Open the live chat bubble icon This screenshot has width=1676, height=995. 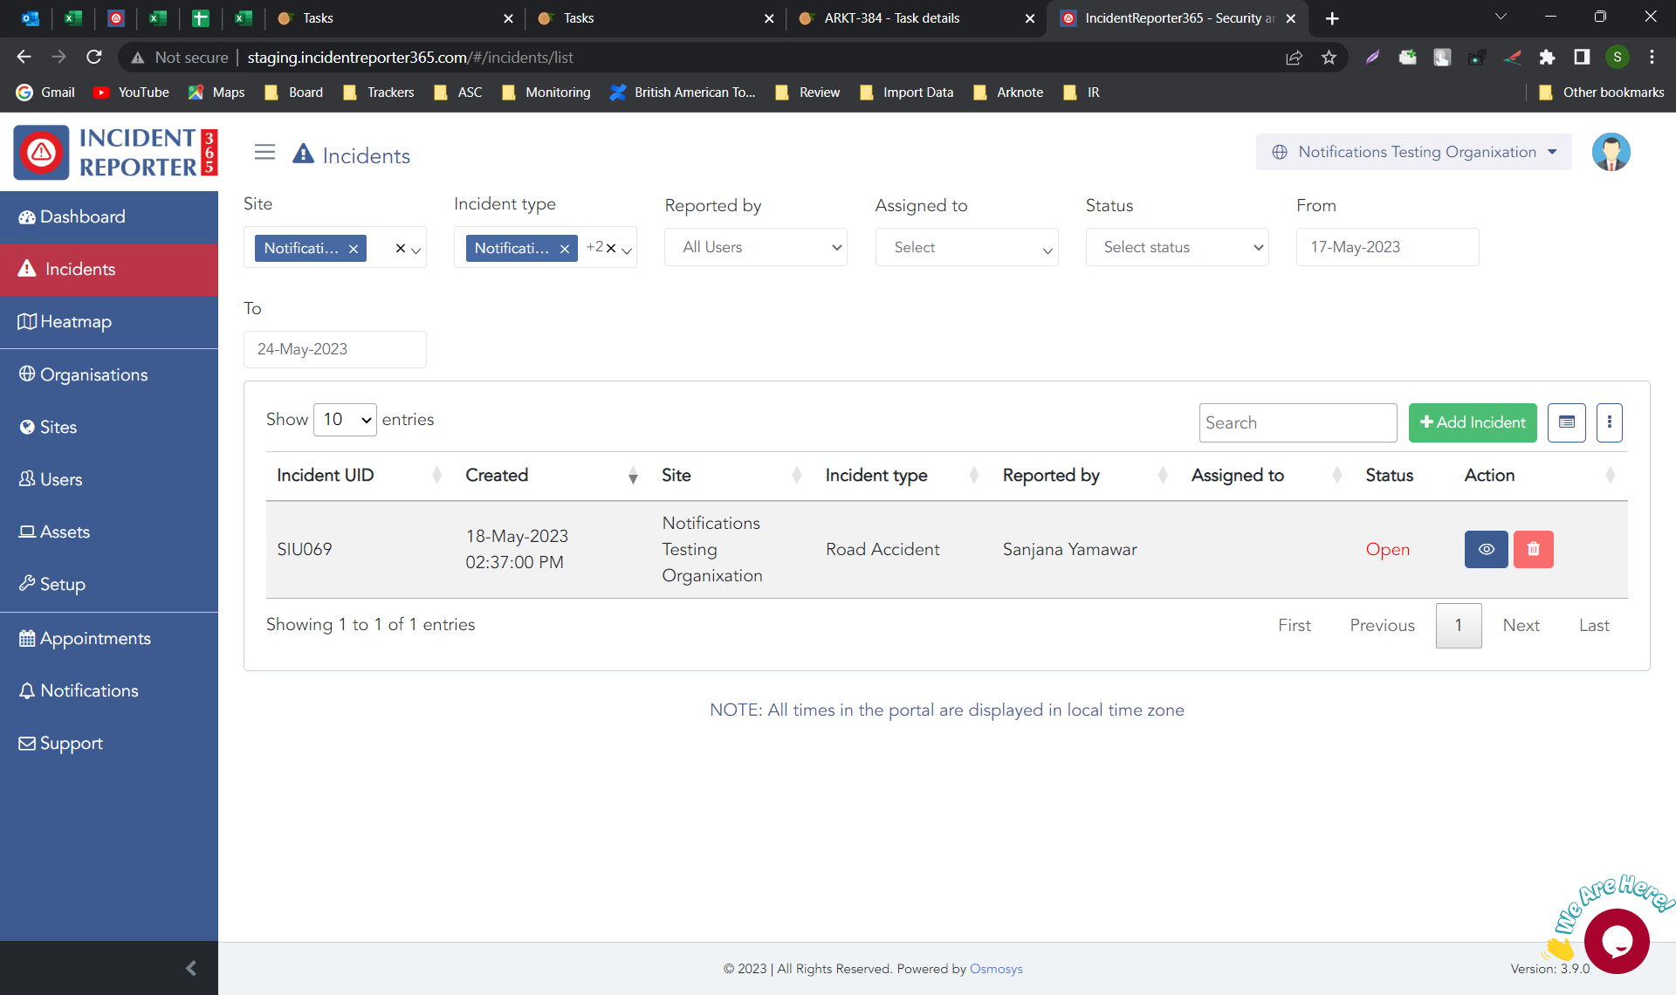[x=1616, y=941]
